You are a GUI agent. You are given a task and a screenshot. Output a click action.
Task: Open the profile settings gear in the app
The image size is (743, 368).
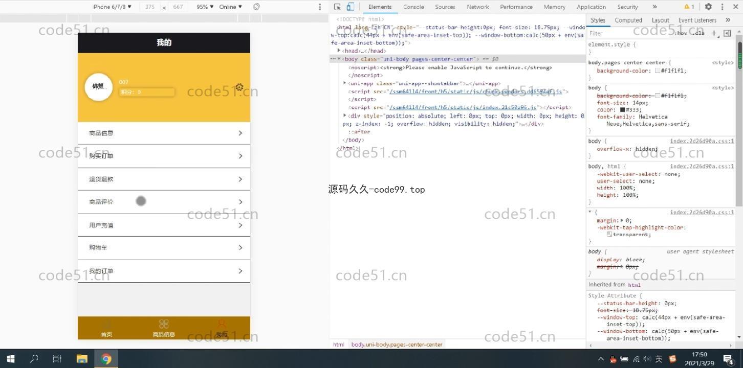pos(239,87)
